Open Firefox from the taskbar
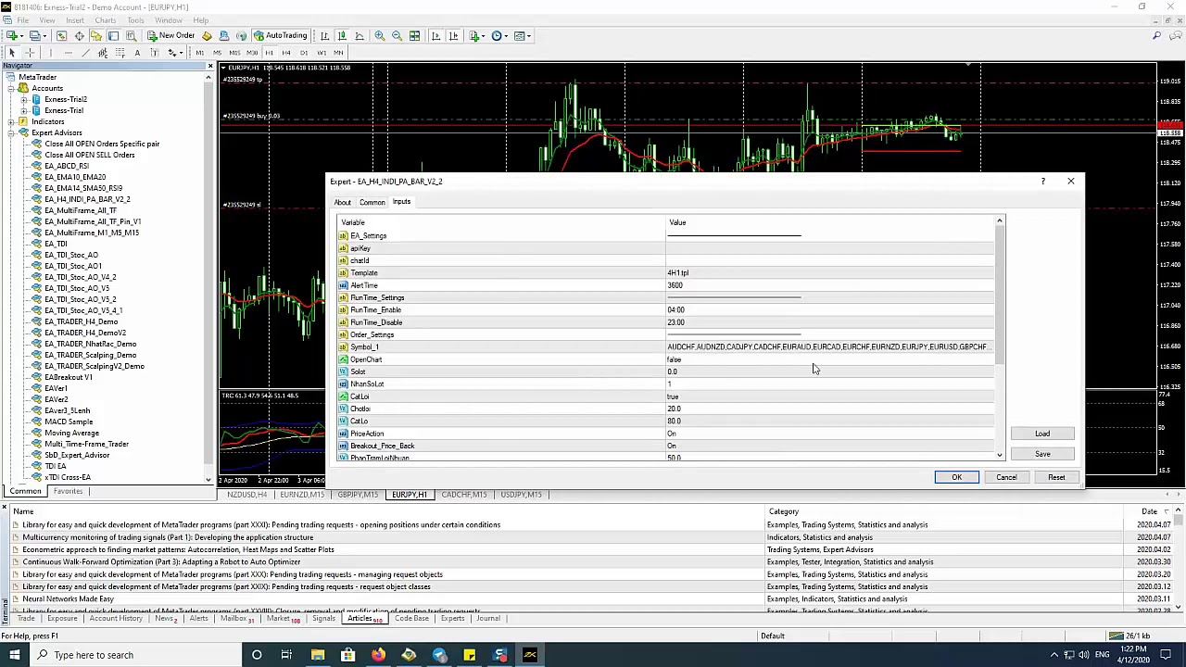 (x=378, y=655)
